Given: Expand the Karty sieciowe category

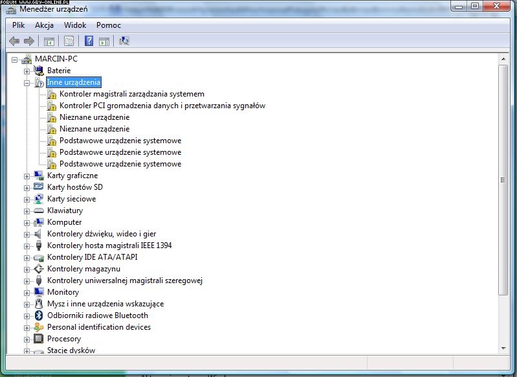Looking at the screenshot, I should [27, 200].
